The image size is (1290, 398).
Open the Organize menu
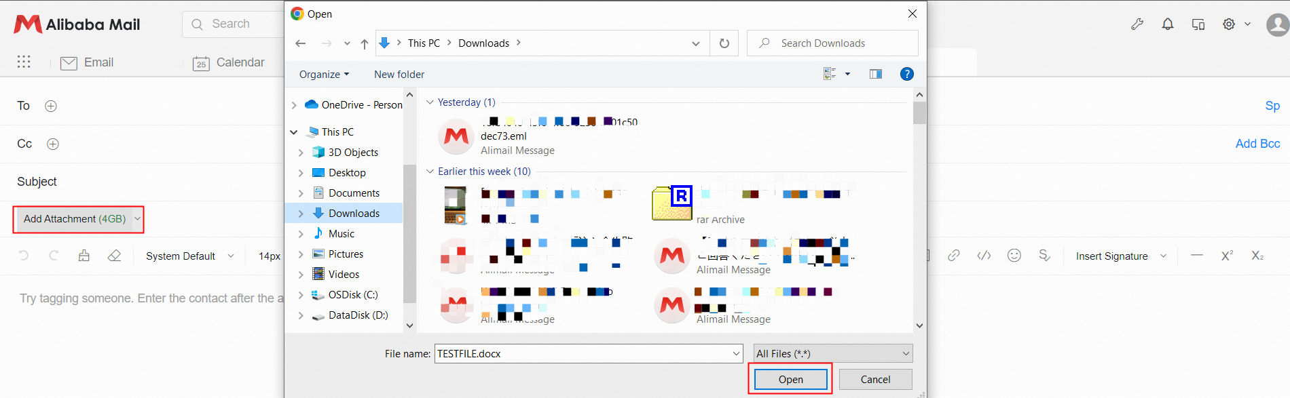(324, 74)
